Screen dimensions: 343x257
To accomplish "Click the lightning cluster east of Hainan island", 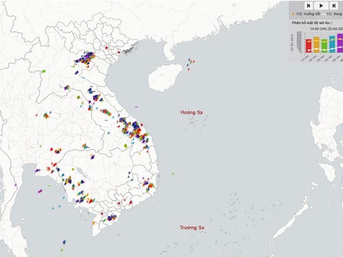I will [190, 63].
